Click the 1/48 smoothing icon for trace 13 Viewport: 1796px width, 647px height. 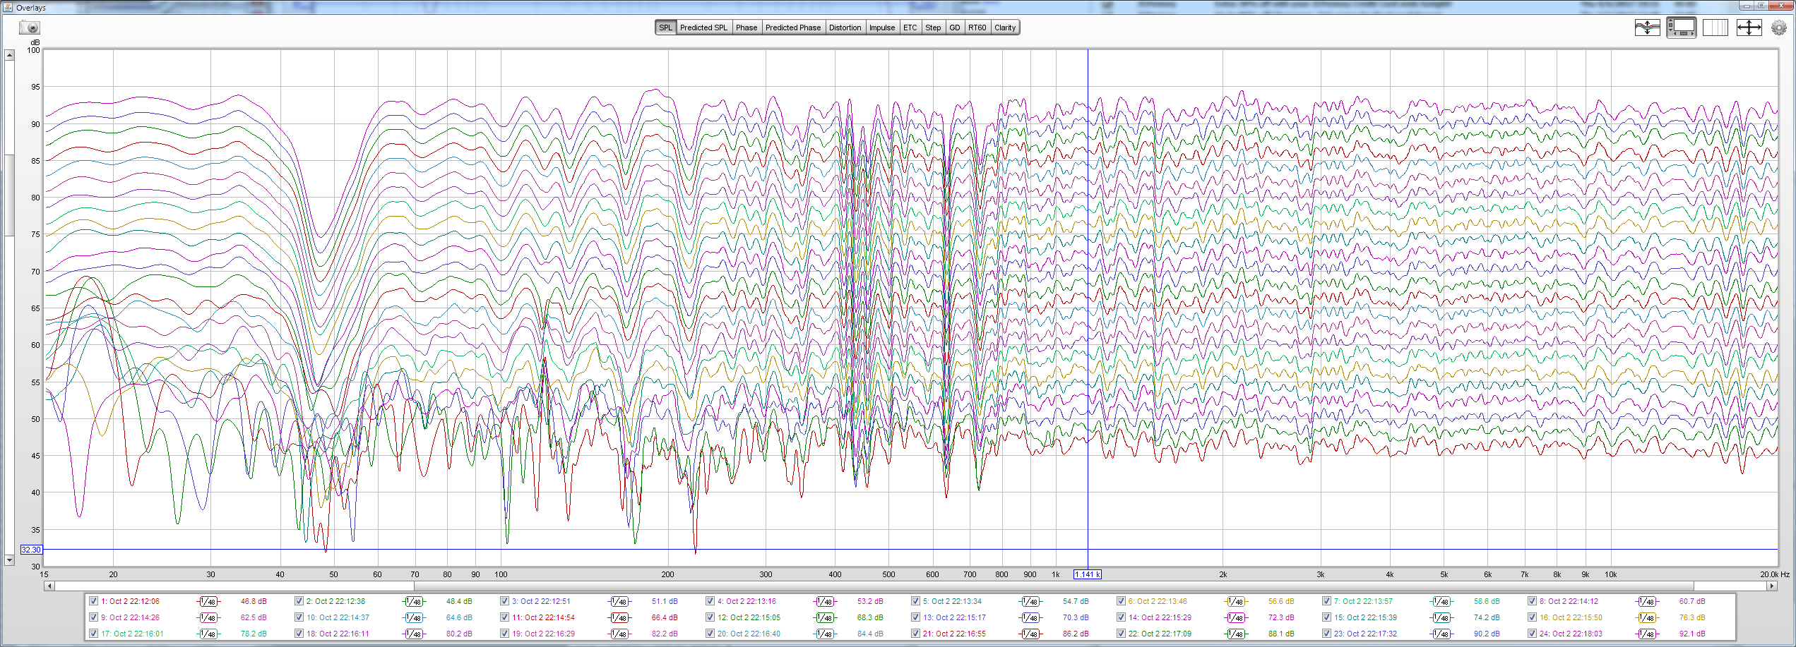(1030, 618)
